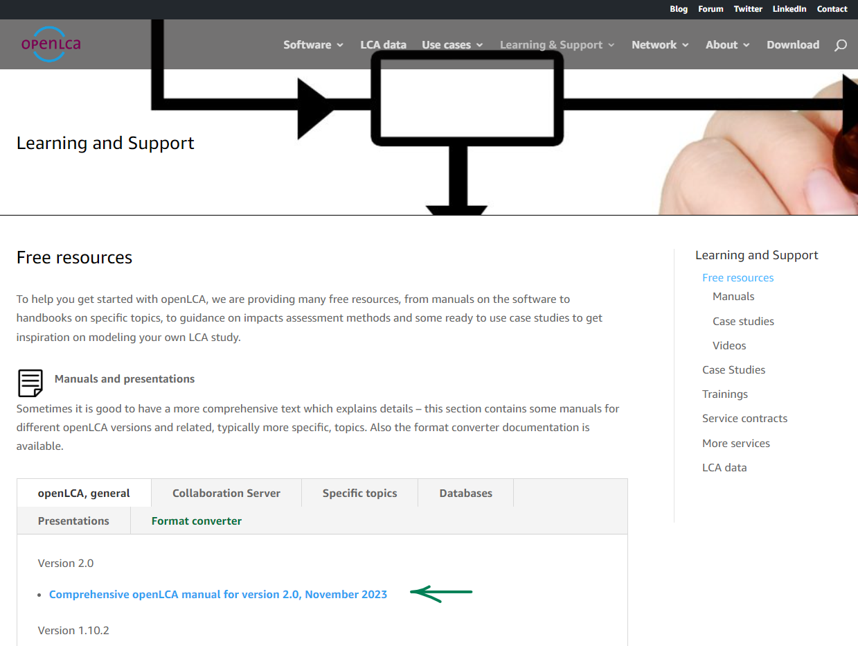
Task: Open the Databases tab
Action: click(465, 494)
